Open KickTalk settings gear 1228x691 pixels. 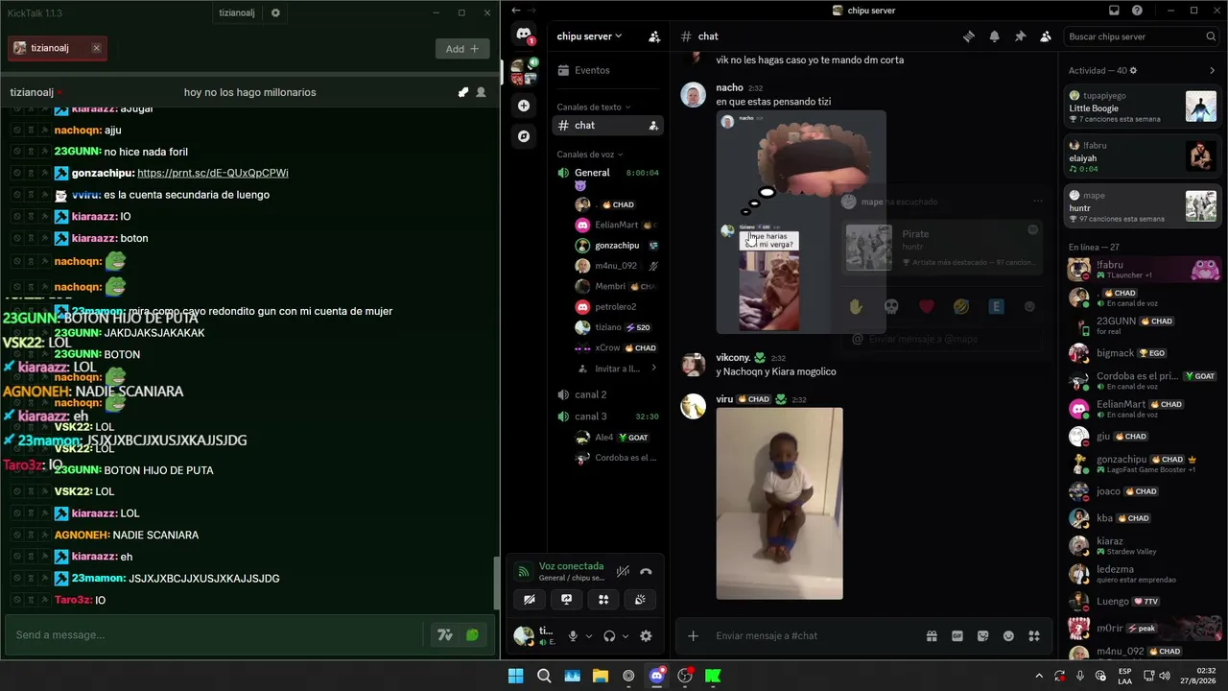click(275, 12)
